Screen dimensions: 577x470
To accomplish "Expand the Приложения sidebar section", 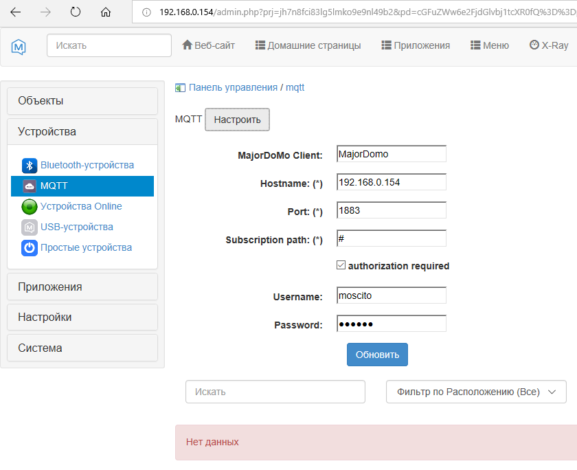I will 82,287.
